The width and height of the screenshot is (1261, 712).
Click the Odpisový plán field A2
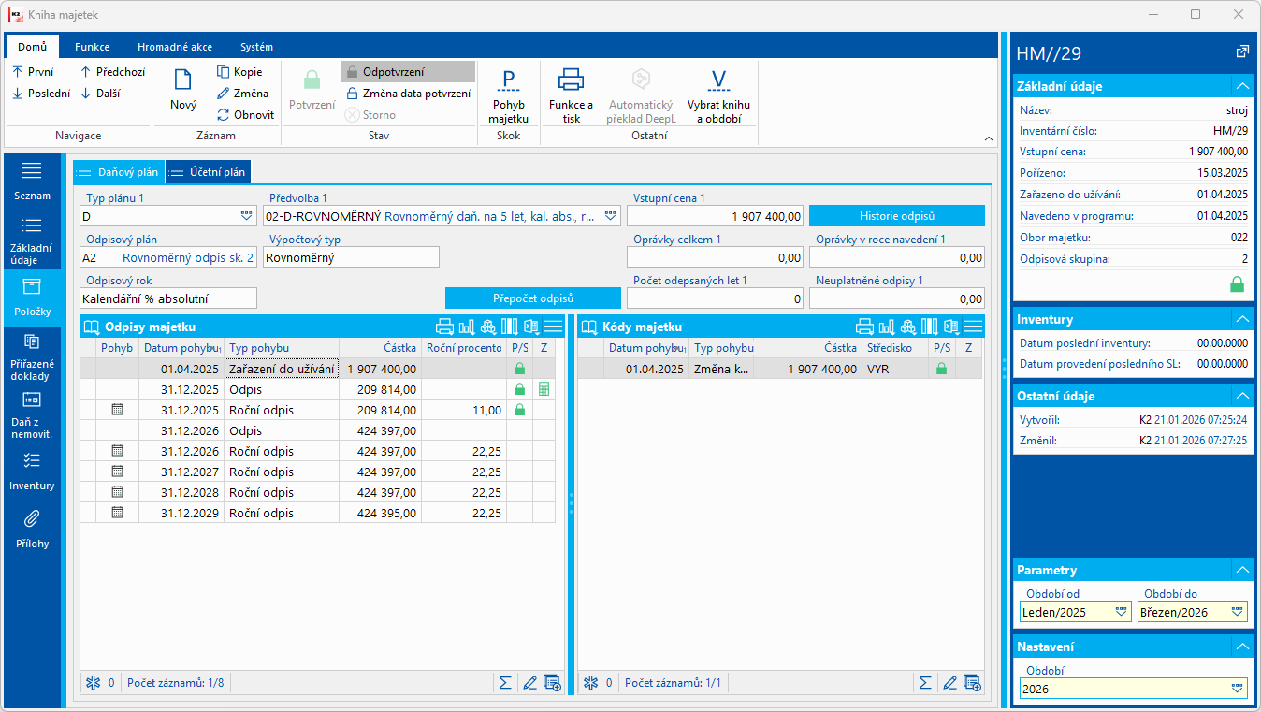click(167, 257)
